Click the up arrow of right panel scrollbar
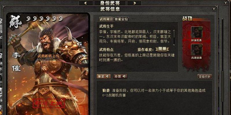 223,19
